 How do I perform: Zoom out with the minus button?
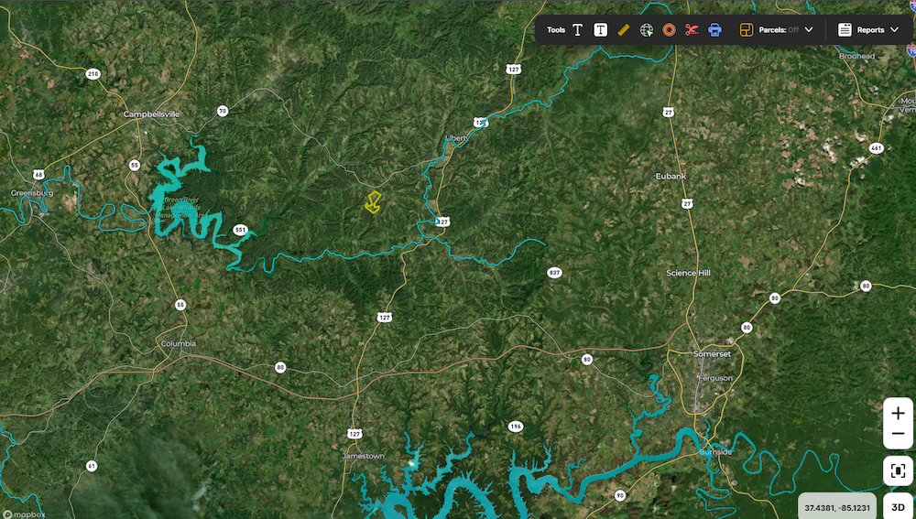click(898, 435)
